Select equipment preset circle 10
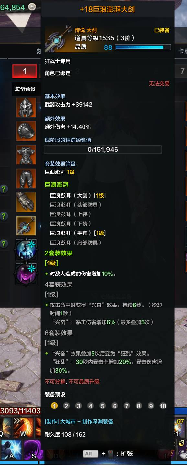187x465 pixels. click(163, 406)
